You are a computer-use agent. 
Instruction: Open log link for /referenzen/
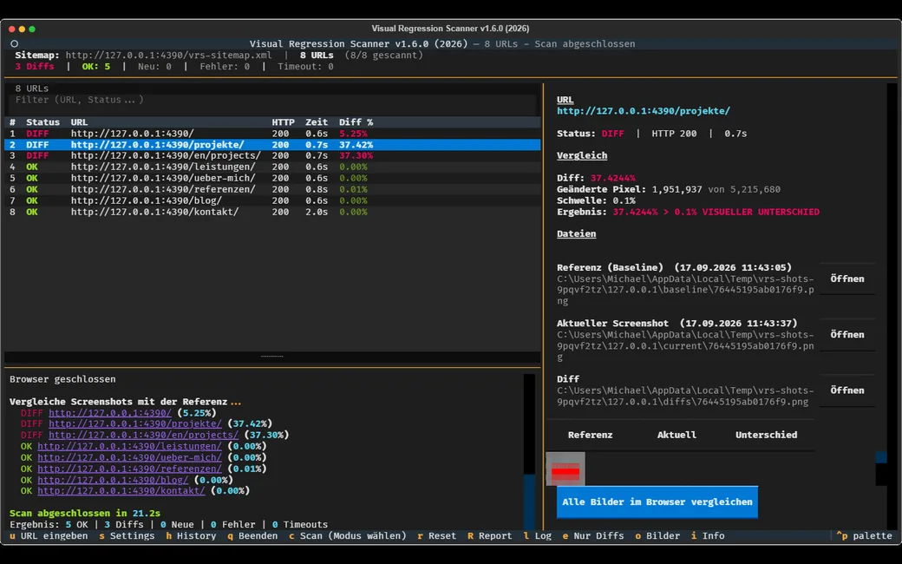(x=129, y=469)
